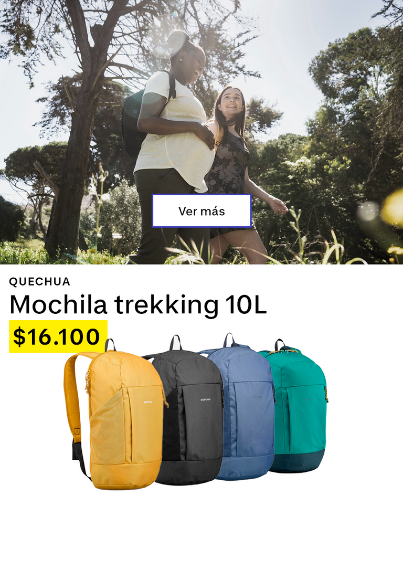Click the Quechua logo on yellow backpack
This screenshot has height=581, width=403.
pyautogui.click(x=148, y=402)
